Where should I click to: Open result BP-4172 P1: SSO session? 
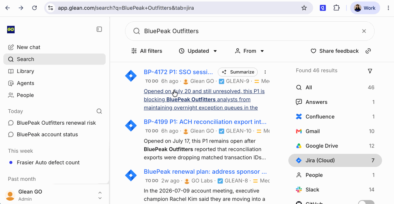coord(178,72)
